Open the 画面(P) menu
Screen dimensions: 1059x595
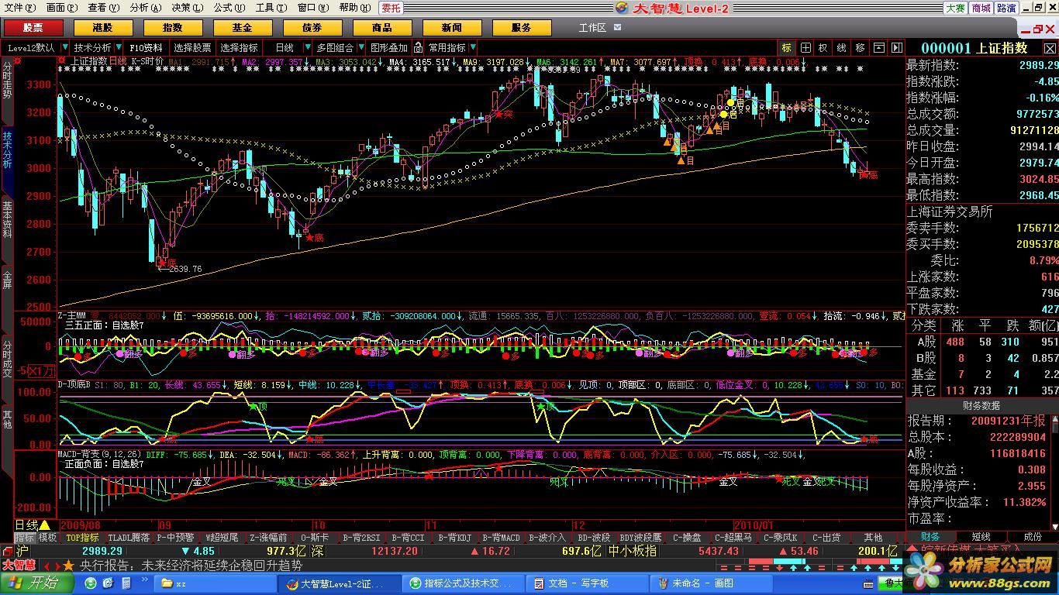(62, 8)
